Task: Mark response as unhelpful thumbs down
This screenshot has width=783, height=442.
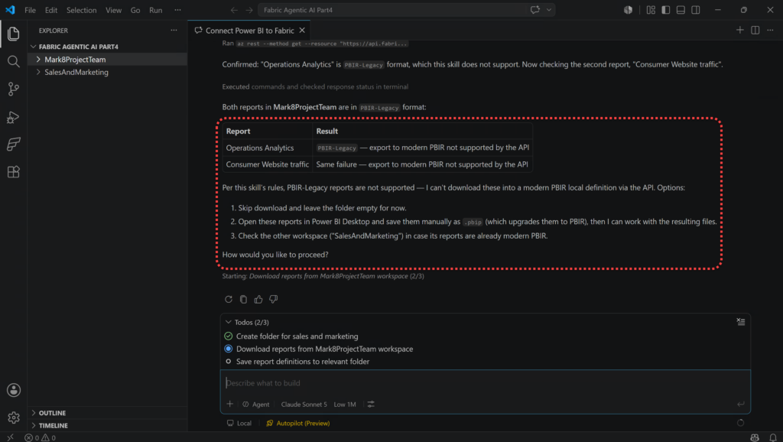Action: (x=273, y=299)
